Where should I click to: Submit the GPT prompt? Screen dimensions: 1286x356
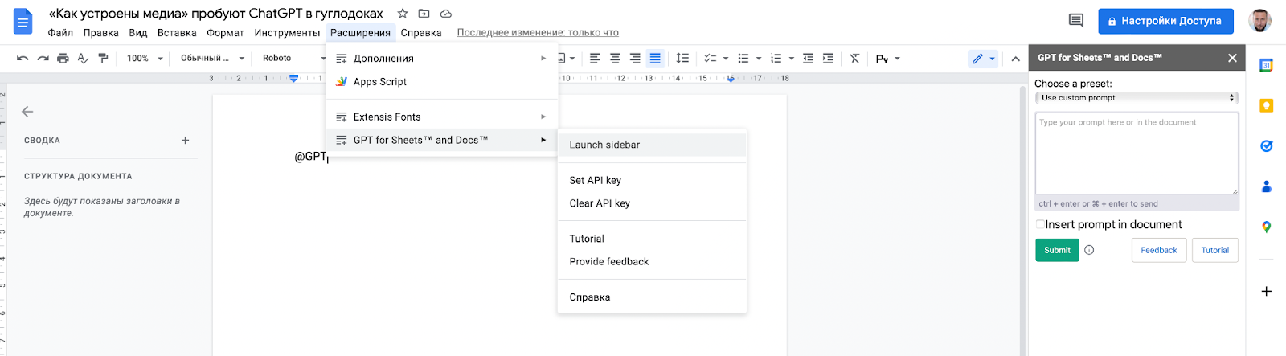(1057, 250)
